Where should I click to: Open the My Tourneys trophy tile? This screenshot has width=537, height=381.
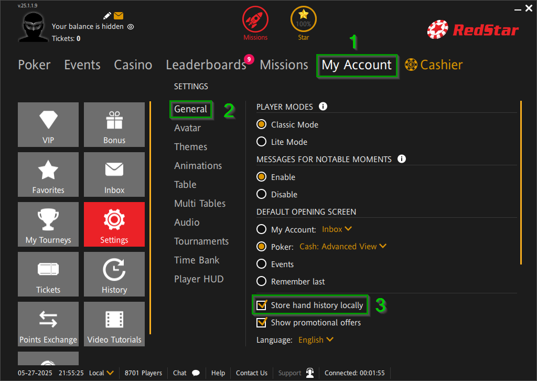coord(48,224)
